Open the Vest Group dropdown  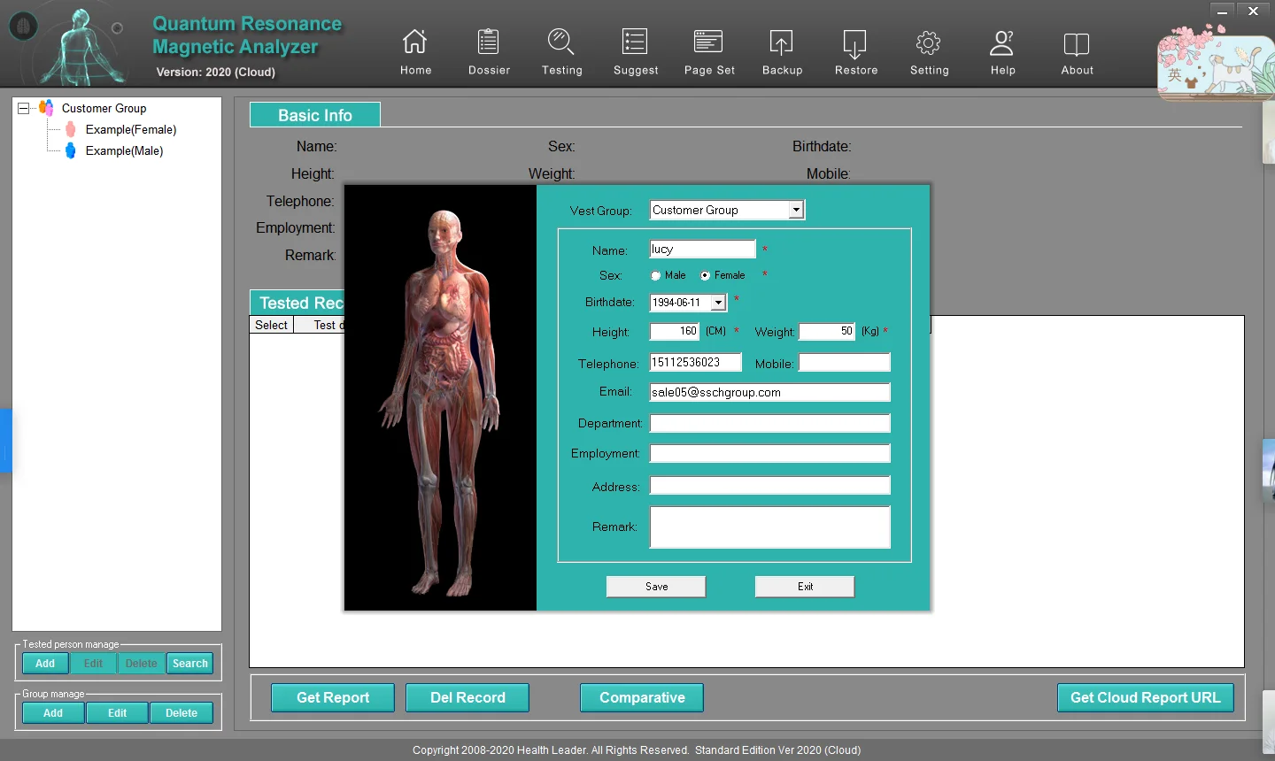tap(796, 210)
